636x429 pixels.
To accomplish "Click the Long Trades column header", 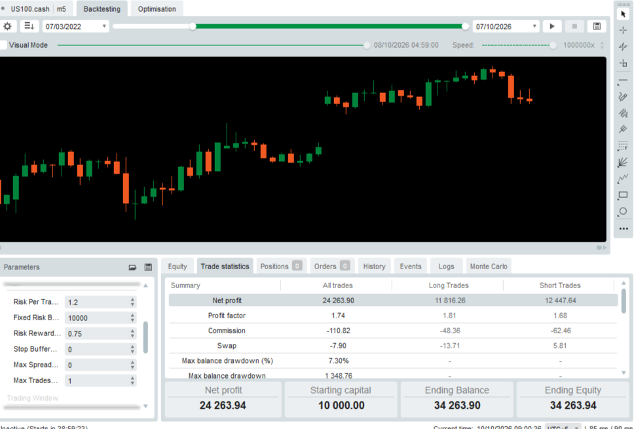I will point(449,286).
